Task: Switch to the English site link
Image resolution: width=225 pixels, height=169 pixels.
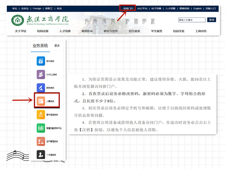Action: 197,8
